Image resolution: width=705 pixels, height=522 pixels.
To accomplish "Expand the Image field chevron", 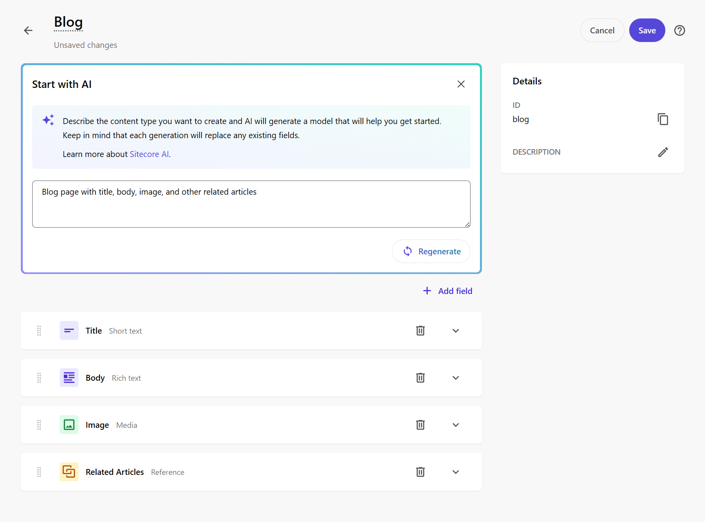I will click(x=456, y=425).
